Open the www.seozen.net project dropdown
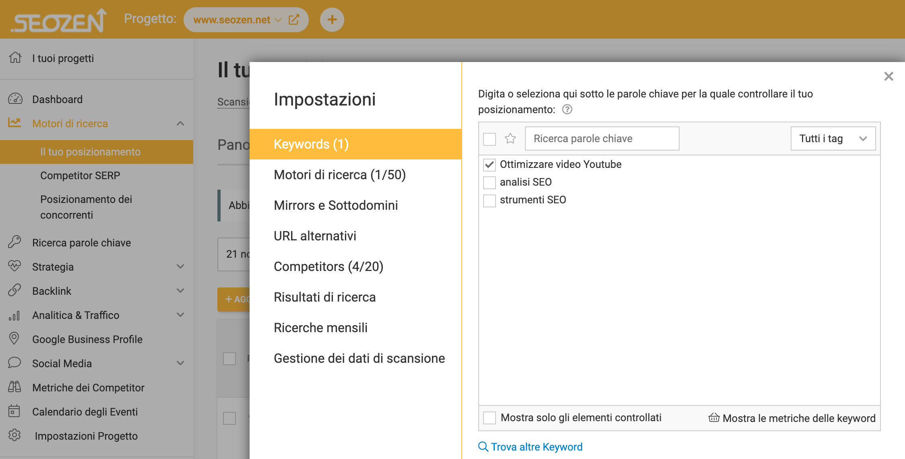The image size is (905, 459). (x=238, y=19)
